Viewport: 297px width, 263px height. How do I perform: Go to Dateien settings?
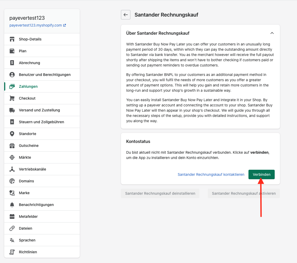click(x=42, y=228)
